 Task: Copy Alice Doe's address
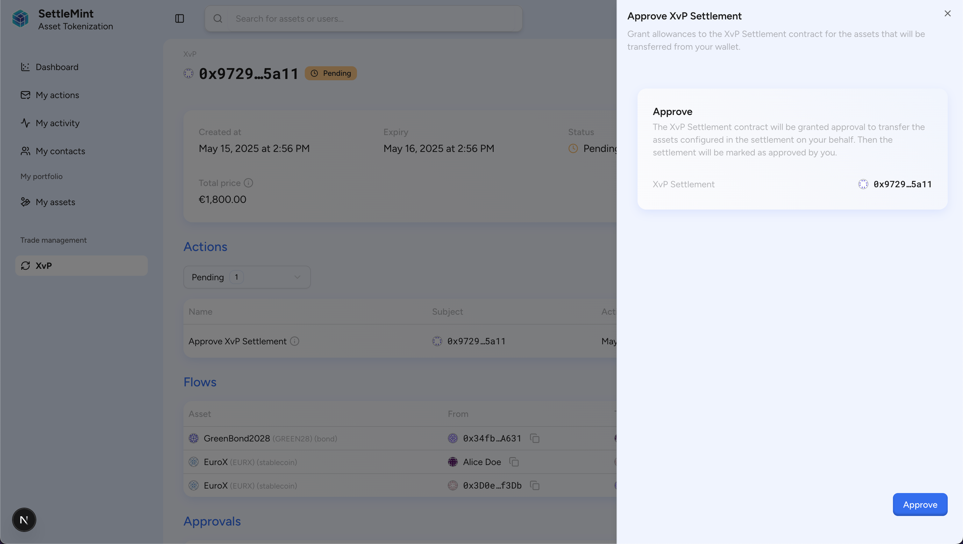(x=514, y=462)
